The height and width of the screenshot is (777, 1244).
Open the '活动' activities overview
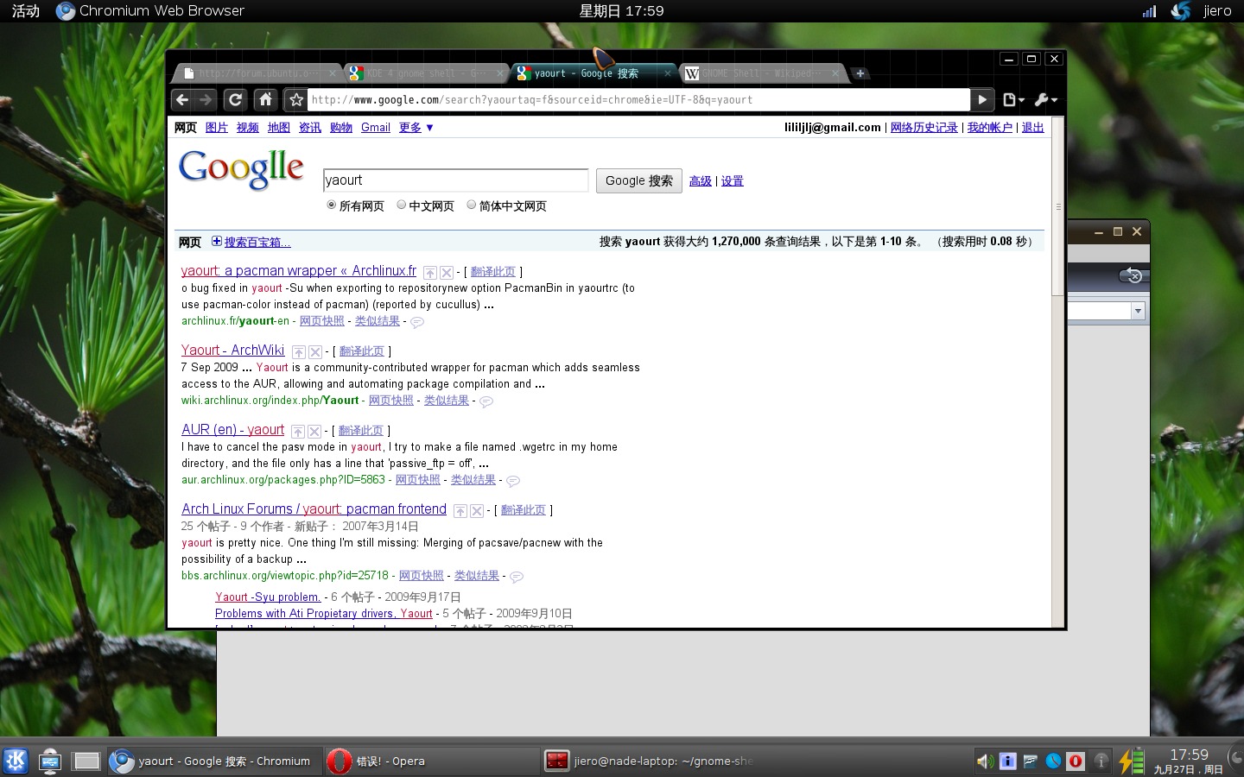pos(25,11)
